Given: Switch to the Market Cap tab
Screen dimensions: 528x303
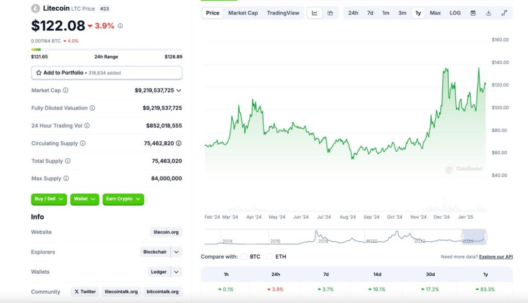Looking at the screenshot, I should [x=243, y=13].
